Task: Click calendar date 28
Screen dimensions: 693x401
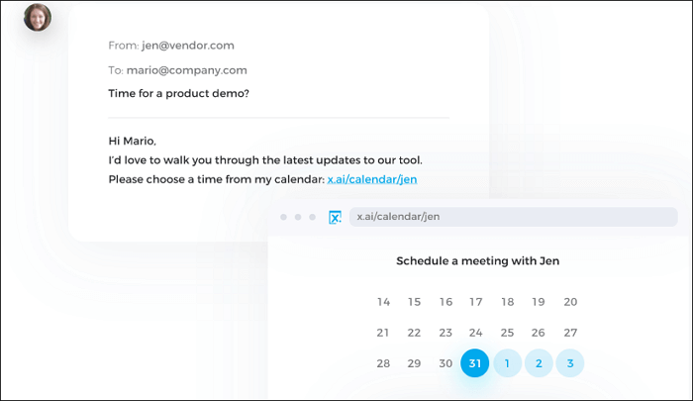Action: tap(383, 363)
